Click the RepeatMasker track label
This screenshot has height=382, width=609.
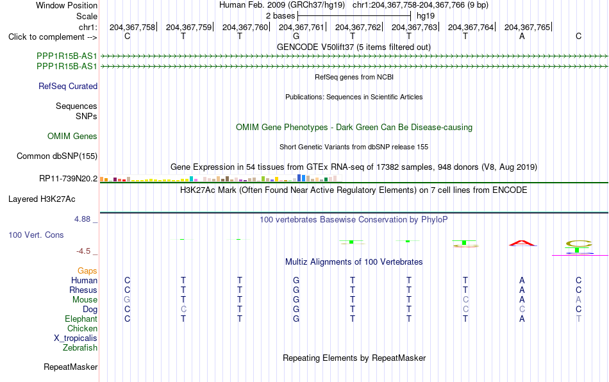(x=71, y=367)
